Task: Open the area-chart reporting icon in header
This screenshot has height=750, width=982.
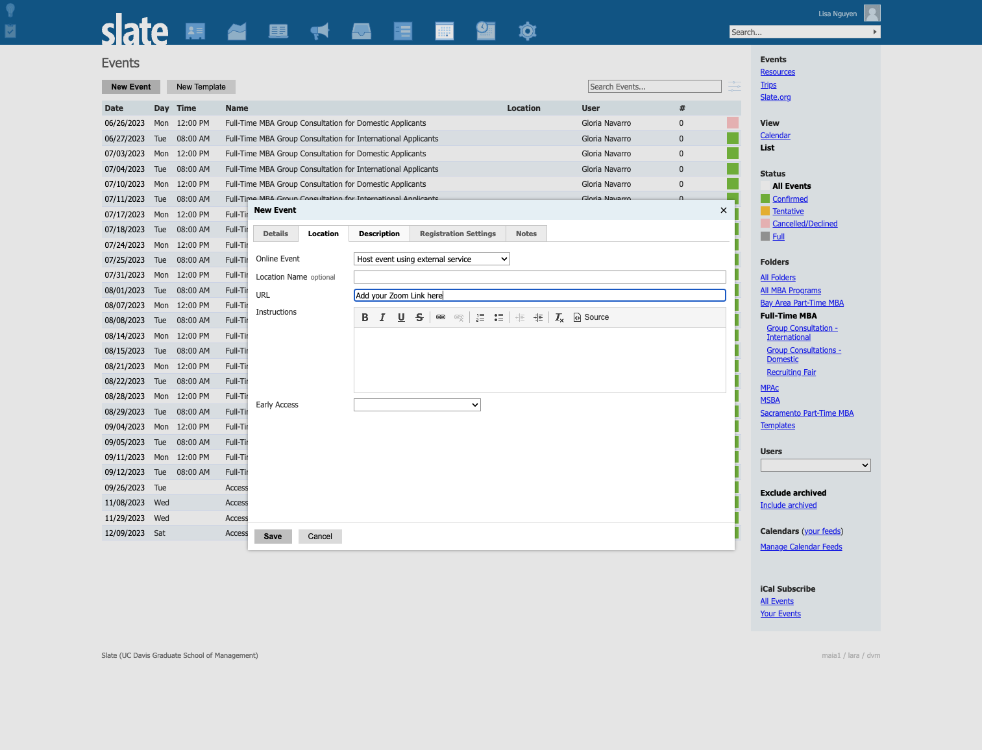Action: pos(237,31)
